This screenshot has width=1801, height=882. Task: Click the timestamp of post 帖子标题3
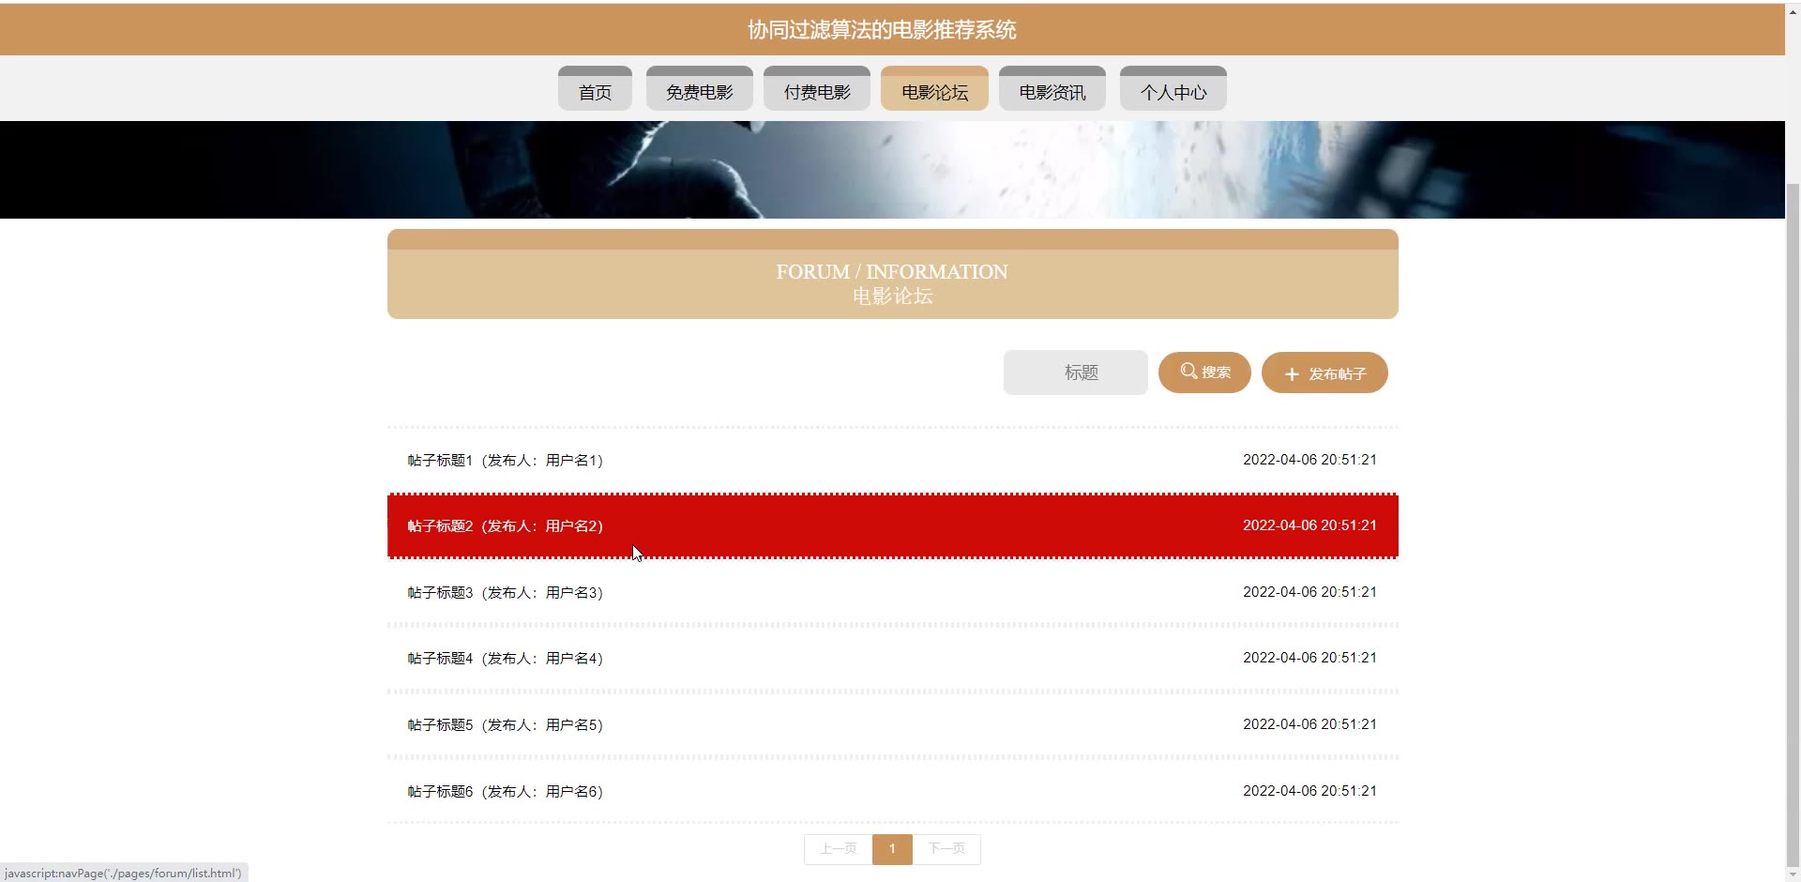(x=1309, y=592)
